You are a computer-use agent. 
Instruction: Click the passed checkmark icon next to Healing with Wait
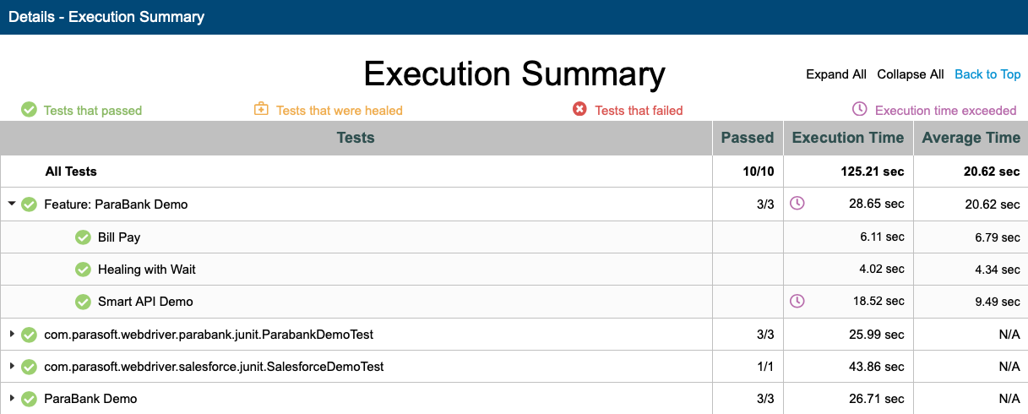[83, 270]
